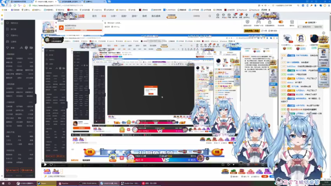Viewport: 331px width, 186px height.
Task: Open Studio One on the taskbar
Action: 130,183
